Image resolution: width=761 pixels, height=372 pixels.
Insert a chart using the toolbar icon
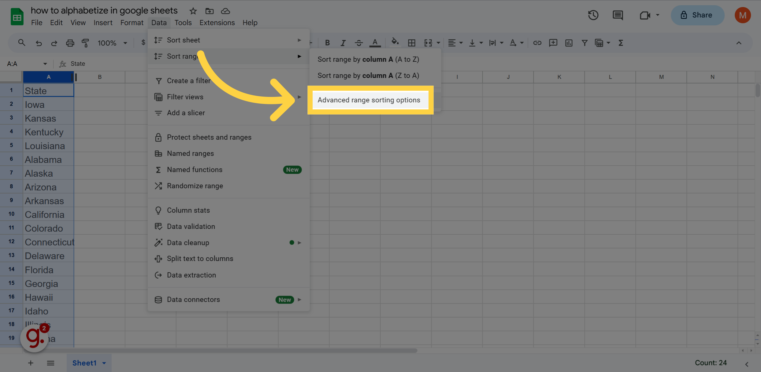569,43
